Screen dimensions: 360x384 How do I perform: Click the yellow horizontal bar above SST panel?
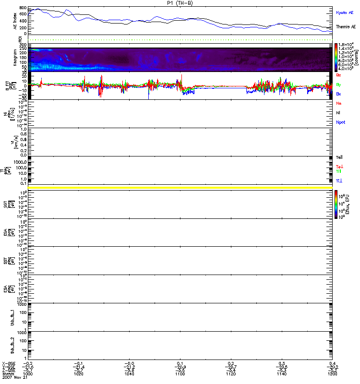[180, 187]
